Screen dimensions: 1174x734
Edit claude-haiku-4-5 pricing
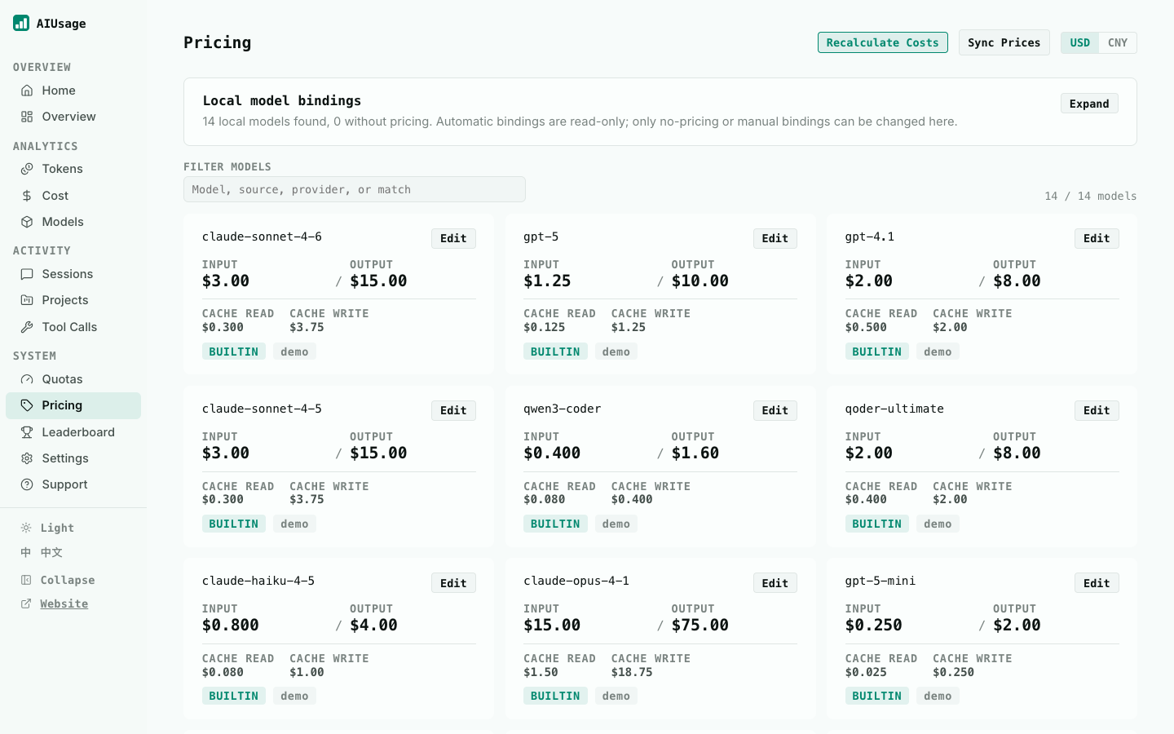point(453,583)
